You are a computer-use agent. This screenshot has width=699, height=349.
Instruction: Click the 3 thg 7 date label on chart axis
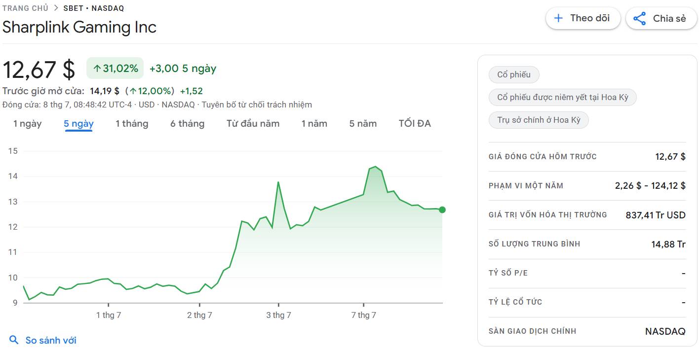(278, 315)
